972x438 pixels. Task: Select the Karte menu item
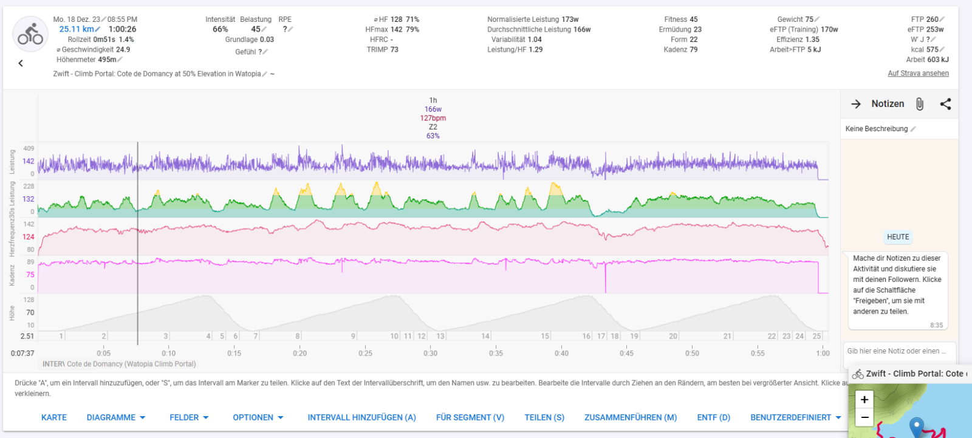click(54, 417)
